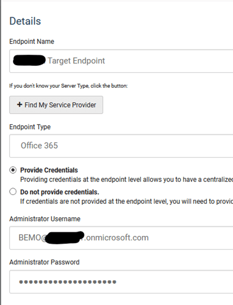Image resolution: width=233 pixels, height=305 pixels.
Task: Click the 'If credentials are not provided' description
Action: (x=126, y=201)
